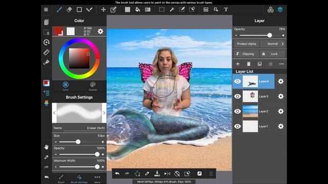The image size is (328, 184).
Task: Toggle Clipping for the layer
Action: coord(247,54)
